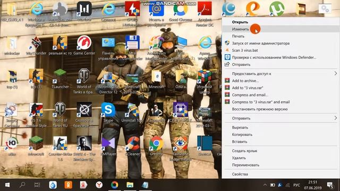Open the Windows Start menu
Image resolution: width=340 pixels, height=191 pixels.
coord(7,185)
